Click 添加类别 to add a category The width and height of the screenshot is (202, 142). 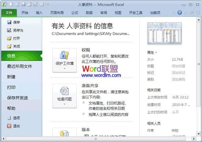178,79
